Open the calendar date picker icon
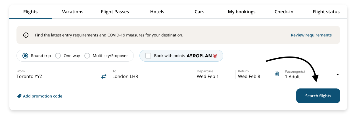Screen dimensions: 355x117 (x=276, y=74)
